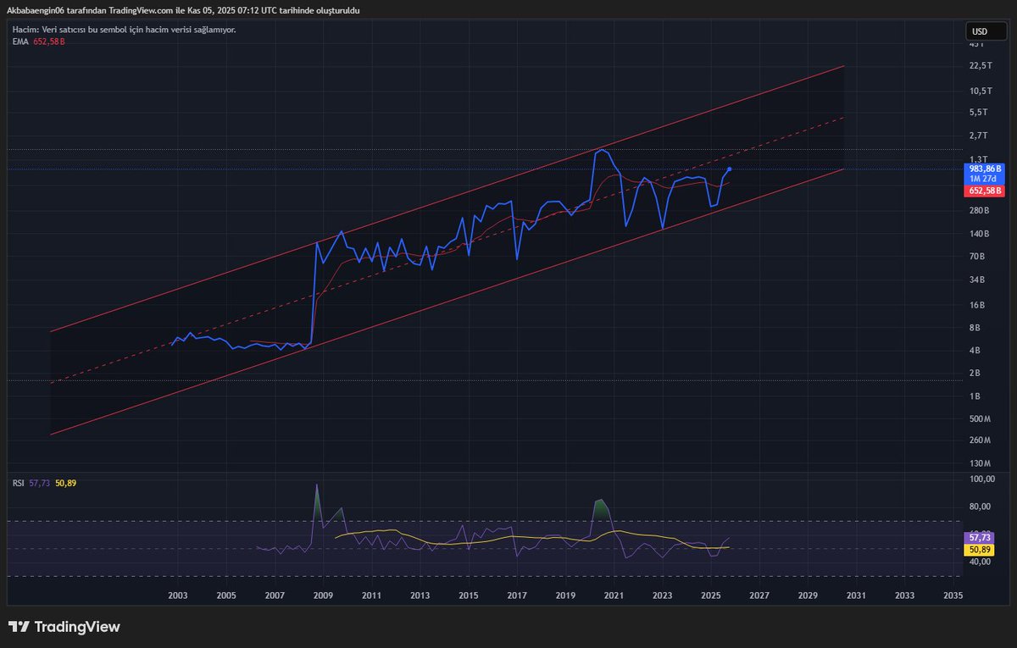The width and height of the screenshot is (1017, 648).
Task: Click the TradingView wordmark at bottom
Action: pos(76,625)
